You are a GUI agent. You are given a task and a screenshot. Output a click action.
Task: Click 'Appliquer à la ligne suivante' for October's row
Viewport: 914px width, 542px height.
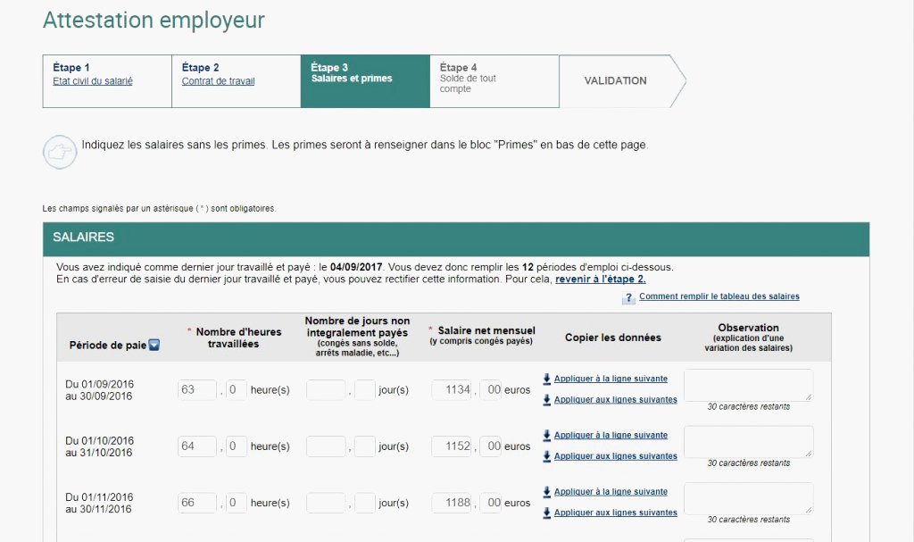[x=611, y=435]
